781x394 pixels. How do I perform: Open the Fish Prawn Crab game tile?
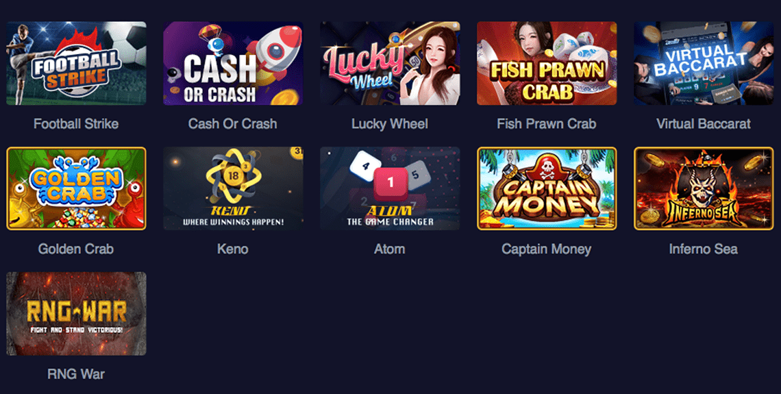547,63
